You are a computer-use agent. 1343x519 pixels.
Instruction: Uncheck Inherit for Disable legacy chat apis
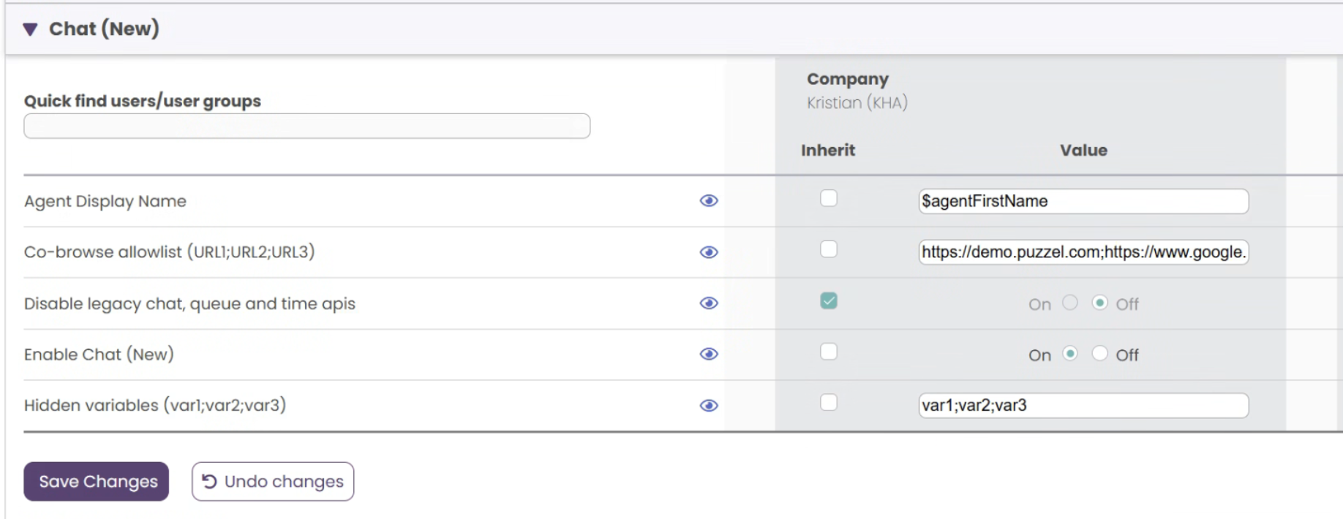point(828,301)
